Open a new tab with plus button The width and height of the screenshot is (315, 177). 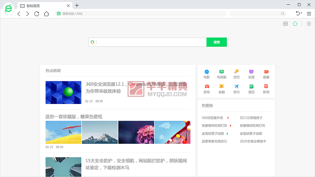(77, 5)
